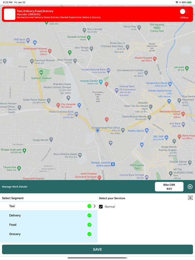Tap the Gausala Sonipat paw marker
195x260 pixels.
[89, 38]
